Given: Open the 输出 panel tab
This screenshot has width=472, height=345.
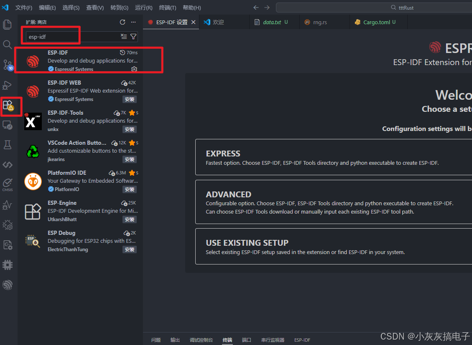Looking at the screenshot, I should point(175,340).
